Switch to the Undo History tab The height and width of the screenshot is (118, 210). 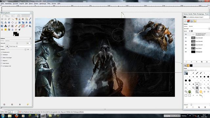click(195, 21)
